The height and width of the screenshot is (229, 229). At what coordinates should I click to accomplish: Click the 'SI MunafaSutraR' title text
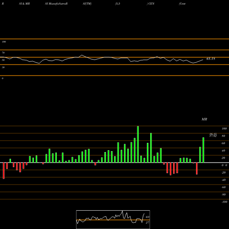[56, 4]
